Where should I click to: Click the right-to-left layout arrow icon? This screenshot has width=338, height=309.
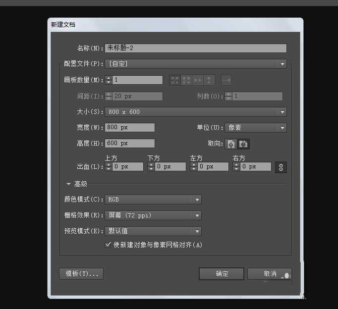click(226, 80)
